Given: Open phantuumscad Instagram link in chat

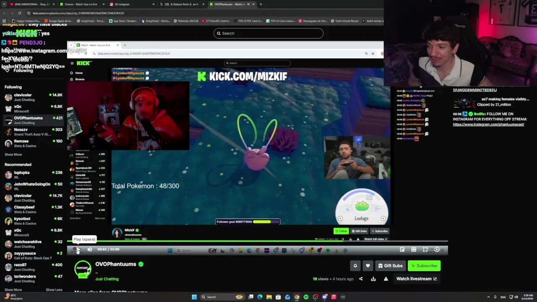Looking at the screenshot, I should pos(488,125).
